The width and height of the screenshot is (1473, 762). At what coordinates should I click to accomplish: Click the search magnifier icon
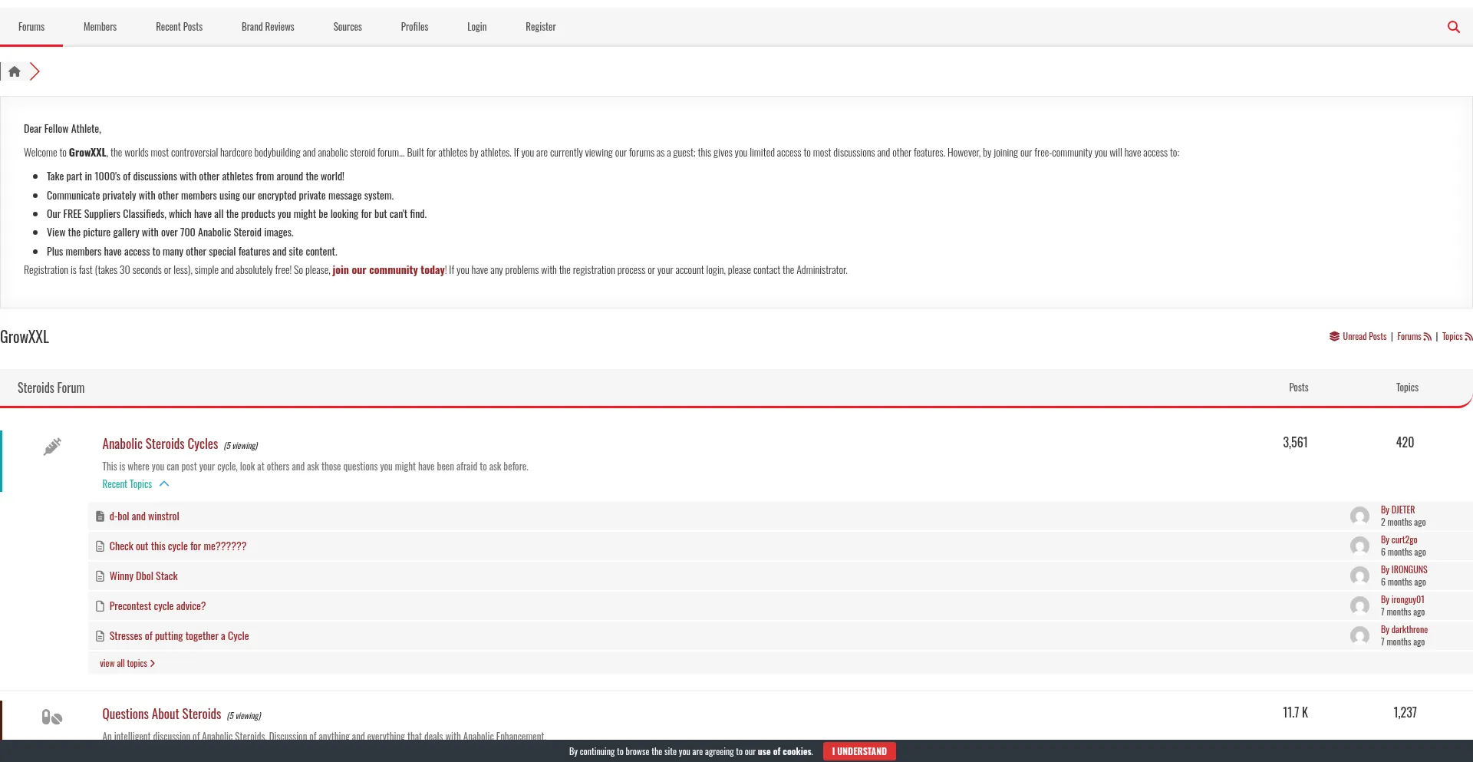coord(1453,27)
